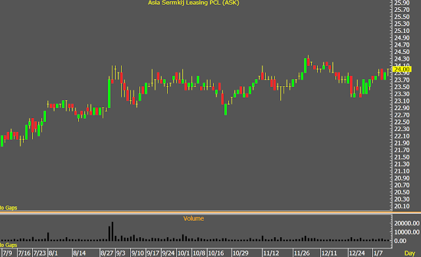Click the 10/8 date label
The image size is (421, 257).
pyautogui.click(x=199, y=253)
